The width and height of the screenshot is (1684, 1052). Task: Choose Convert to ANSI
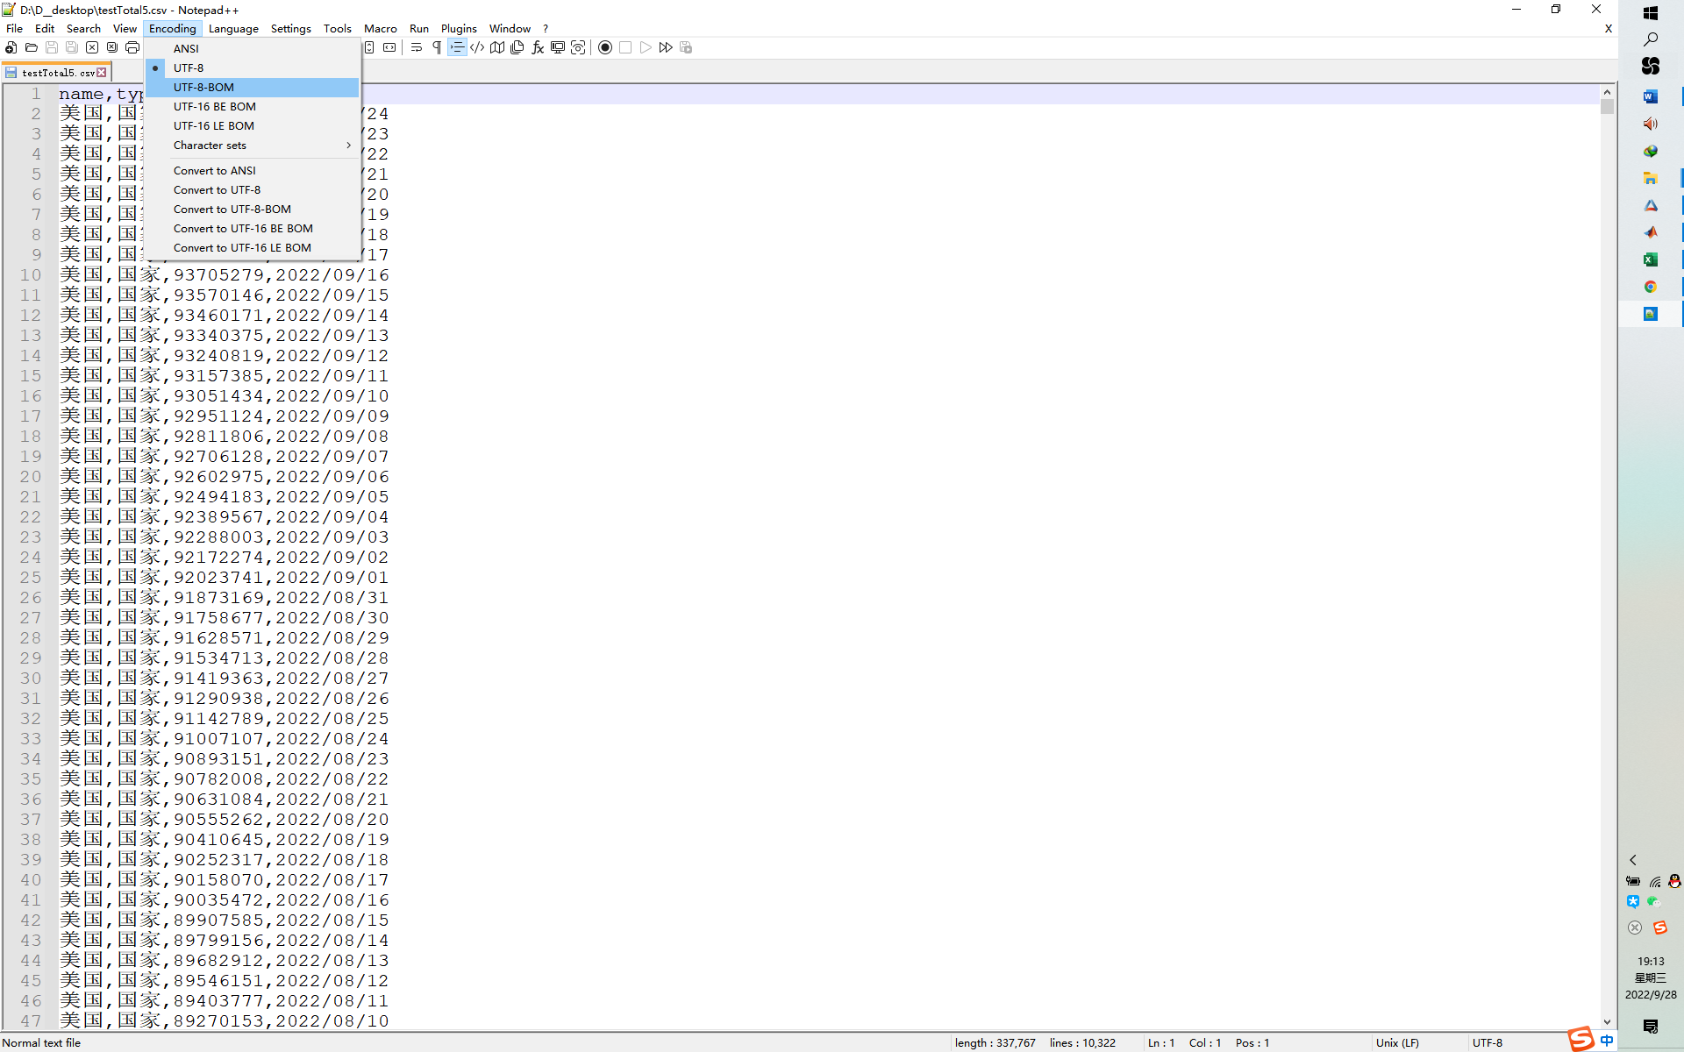tap(214, 170)
